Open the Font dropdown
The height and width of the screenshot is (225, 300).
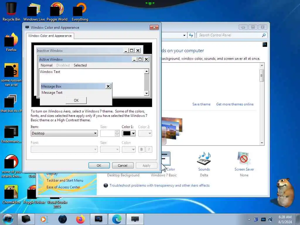tap(64, 149)
